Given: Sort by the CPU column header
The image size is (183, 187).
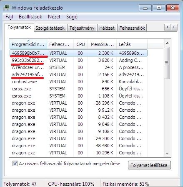Looking at the screenshot, I should click(80, 44).
